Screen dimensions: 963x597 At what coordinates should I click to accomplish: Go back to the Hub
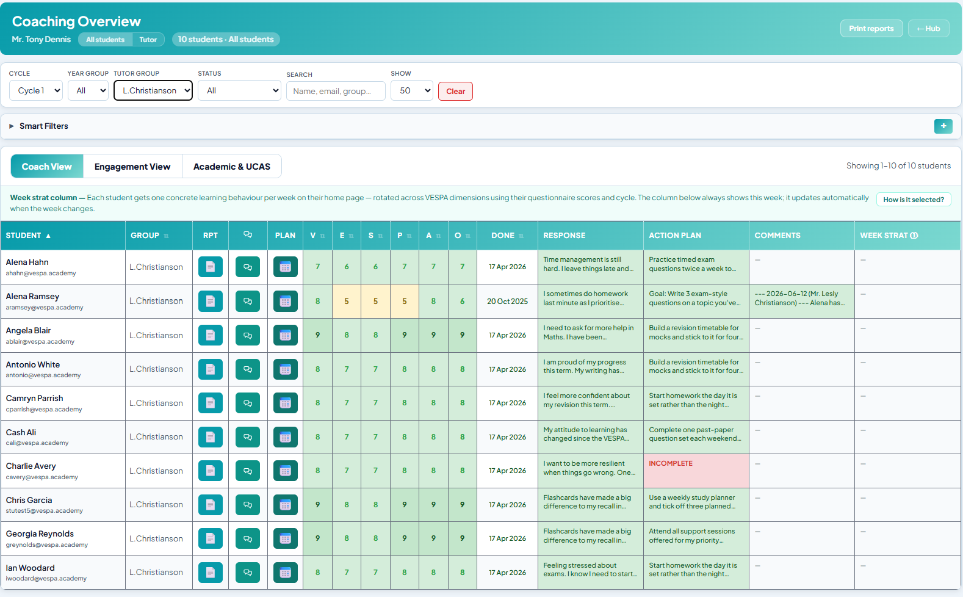(928, 29)
